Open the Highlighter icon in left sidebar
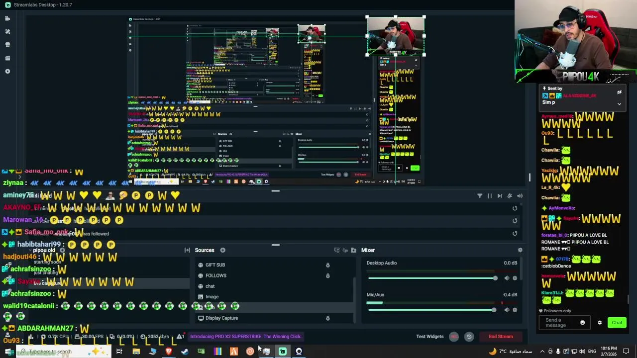The height and width of the screenshot is (358, 637). pyautogui.click(x=7, y=58)
